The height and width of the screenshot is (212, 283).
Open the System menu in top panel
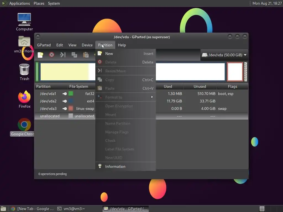[x=54, y=3]
